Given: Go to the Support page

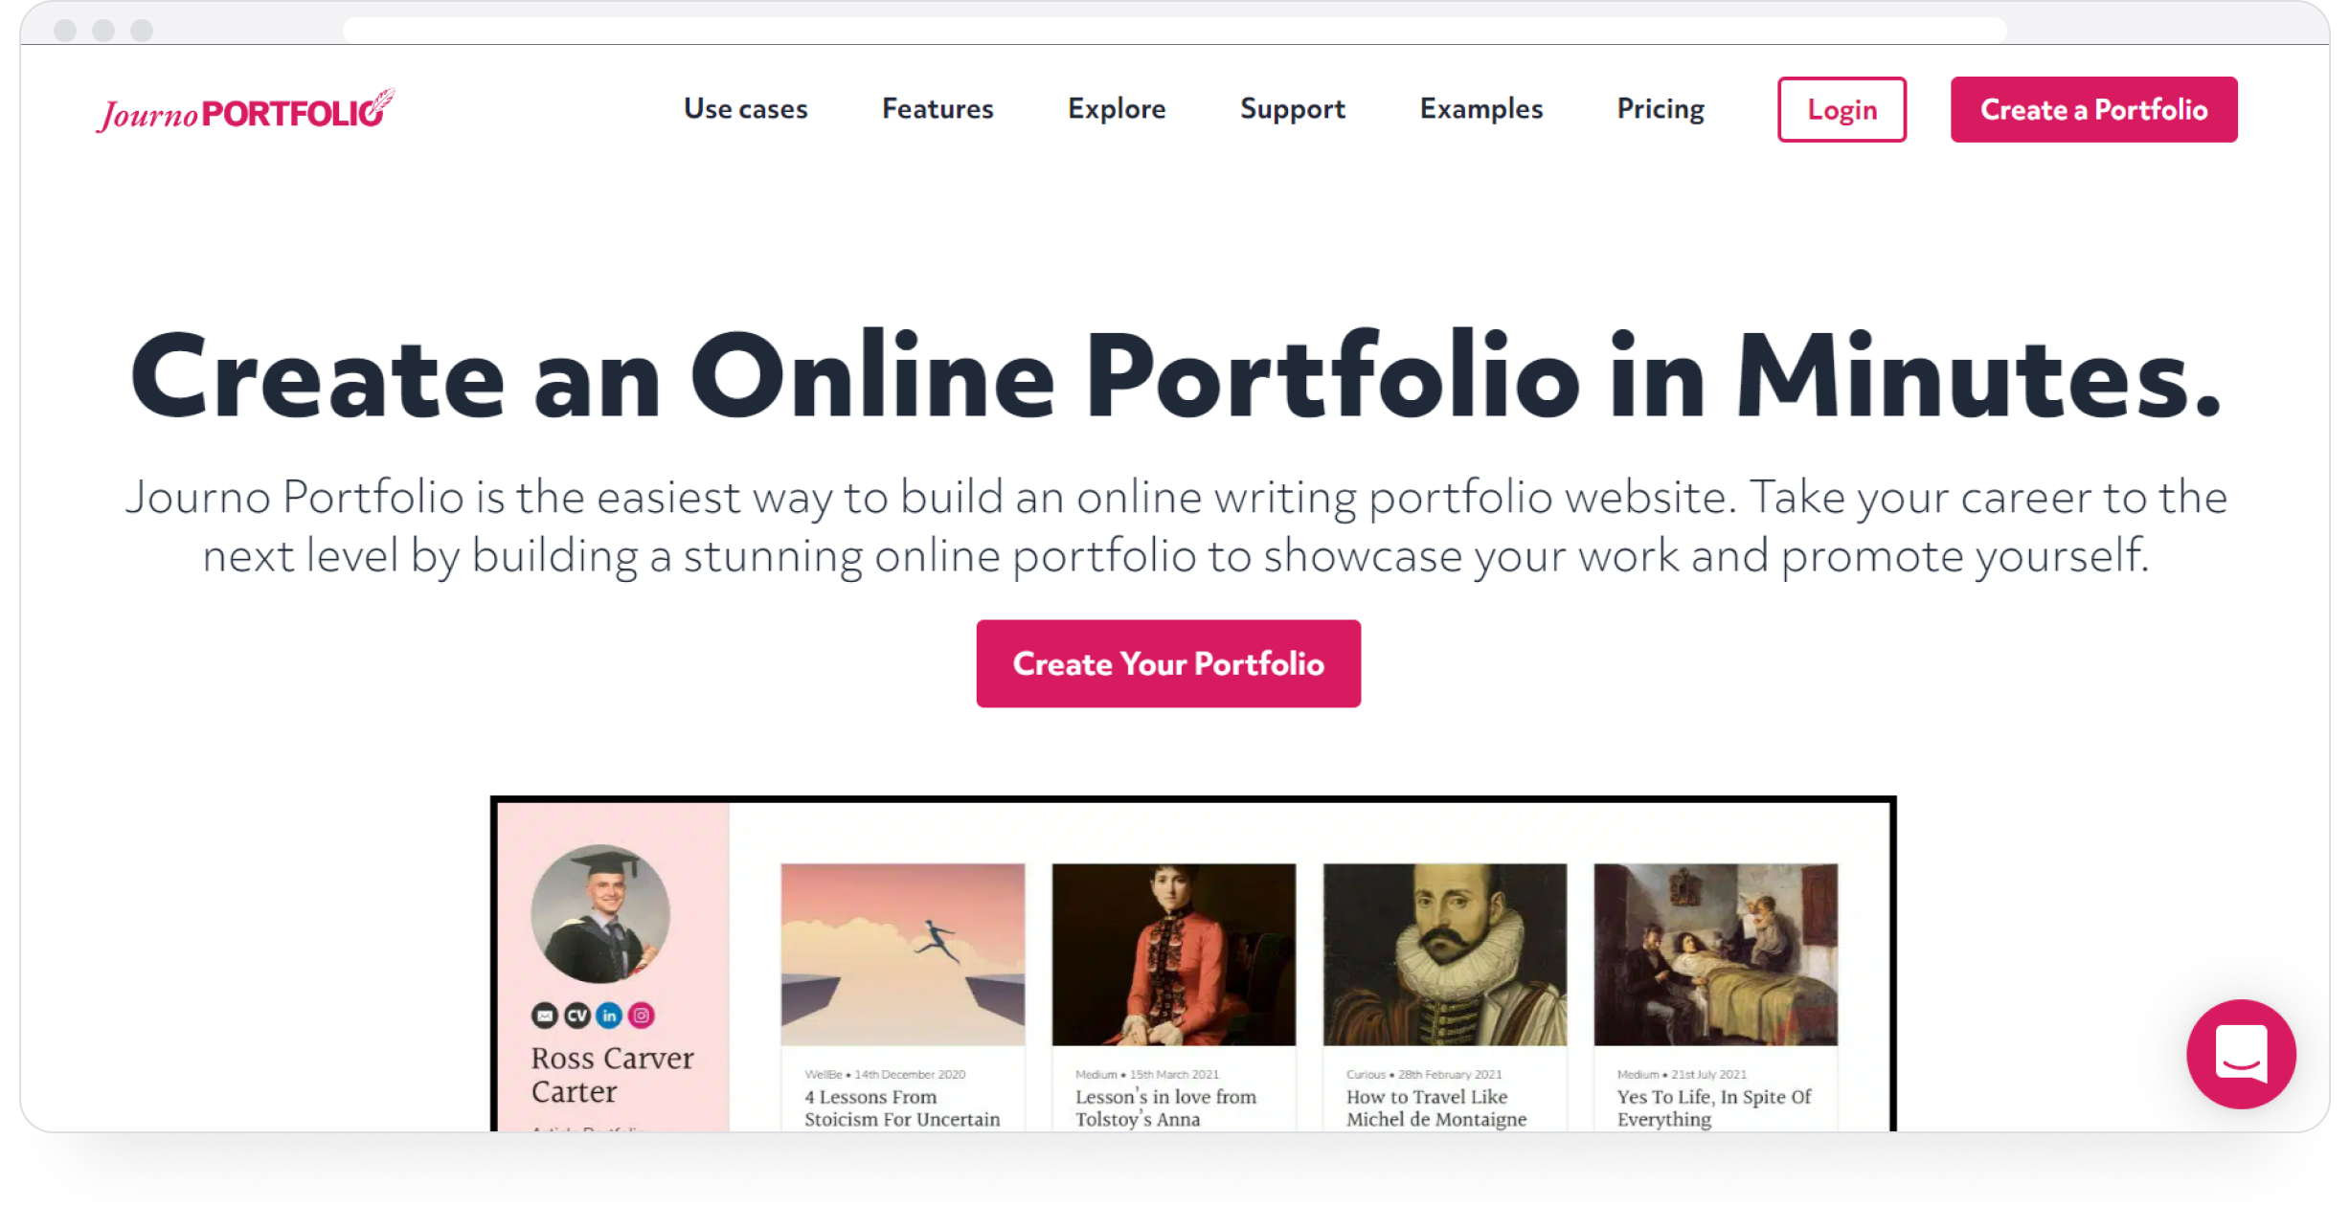Looking at the screenshot, I should pyautogui.click(x=1293, y=109).
